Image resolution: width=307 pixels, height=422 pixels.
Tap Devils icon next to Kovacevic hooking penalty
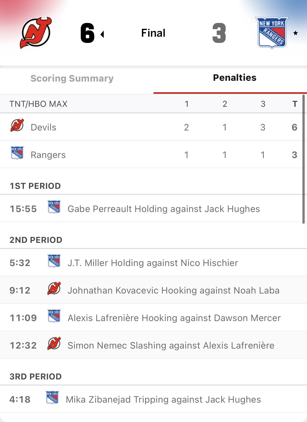point(54,288)
